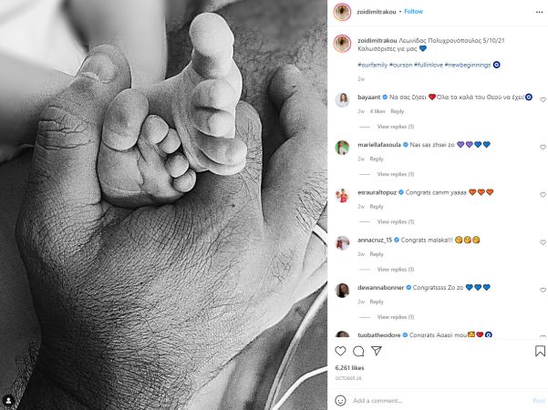The height and width of the screenshot is (410, 548).
Task: Open the emoji picker smiley icon
Action: 340,400
